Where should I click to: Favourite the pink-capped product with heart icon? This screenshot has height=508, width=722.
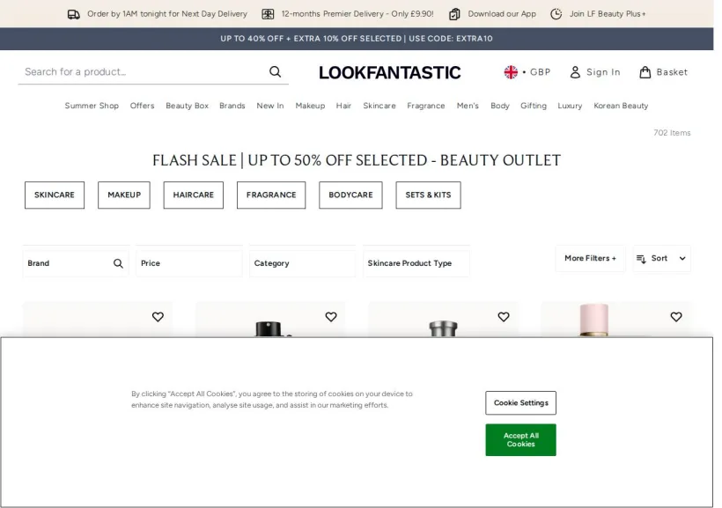[x=676, y=317]
